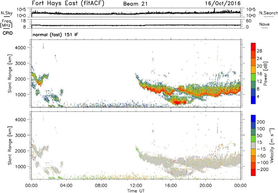The height and width of the screenshot is (193, 278).
Task: Click the '60' Nave axis value
Action: click(249, 21)
